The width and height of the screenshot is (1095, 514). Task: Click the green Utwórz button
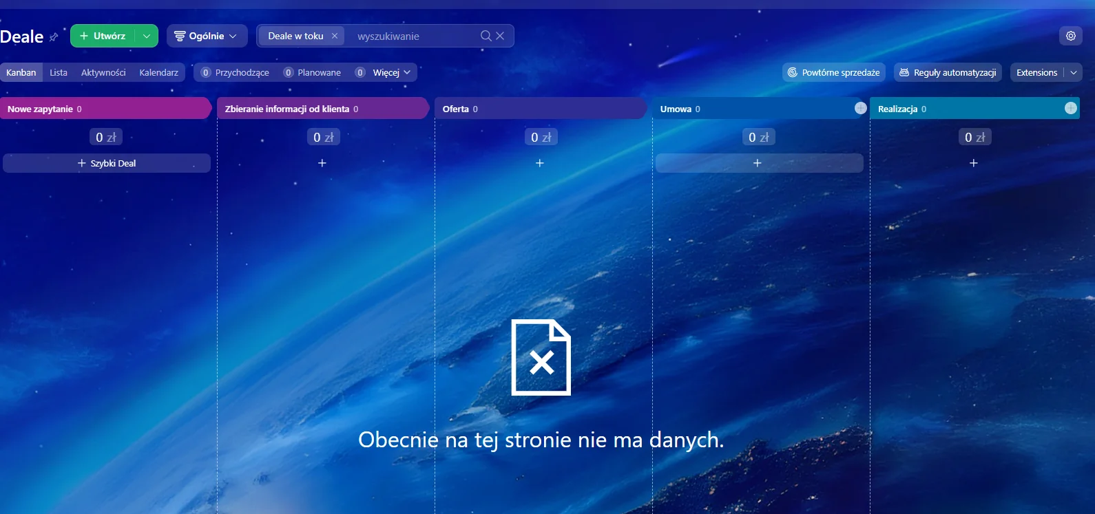click(x=103, y=36)
